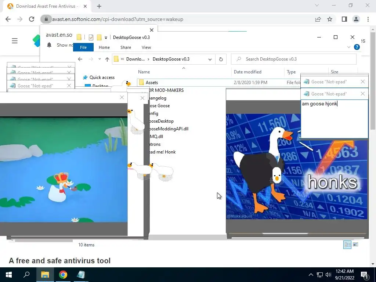The image size is (376, 282).
Task: Select the 'ose Goose' file
Action: tap(159, 106)
